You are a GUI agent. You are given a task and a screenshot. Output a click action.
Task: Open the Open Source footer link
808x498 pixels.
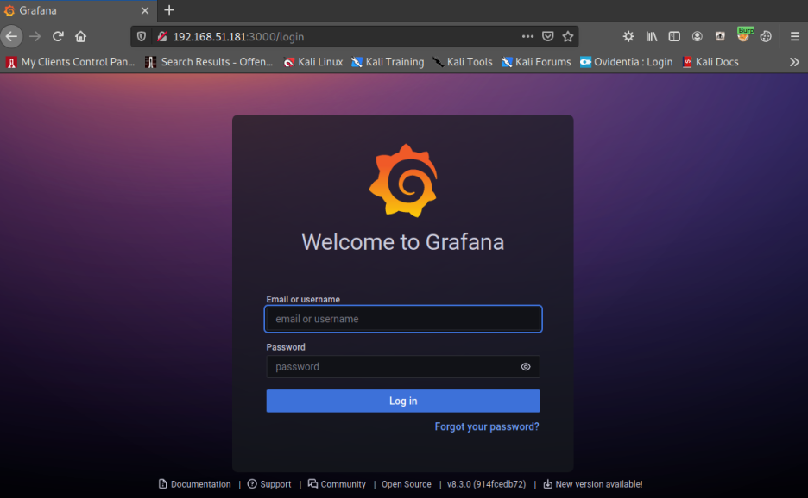[x=406, y=484]
